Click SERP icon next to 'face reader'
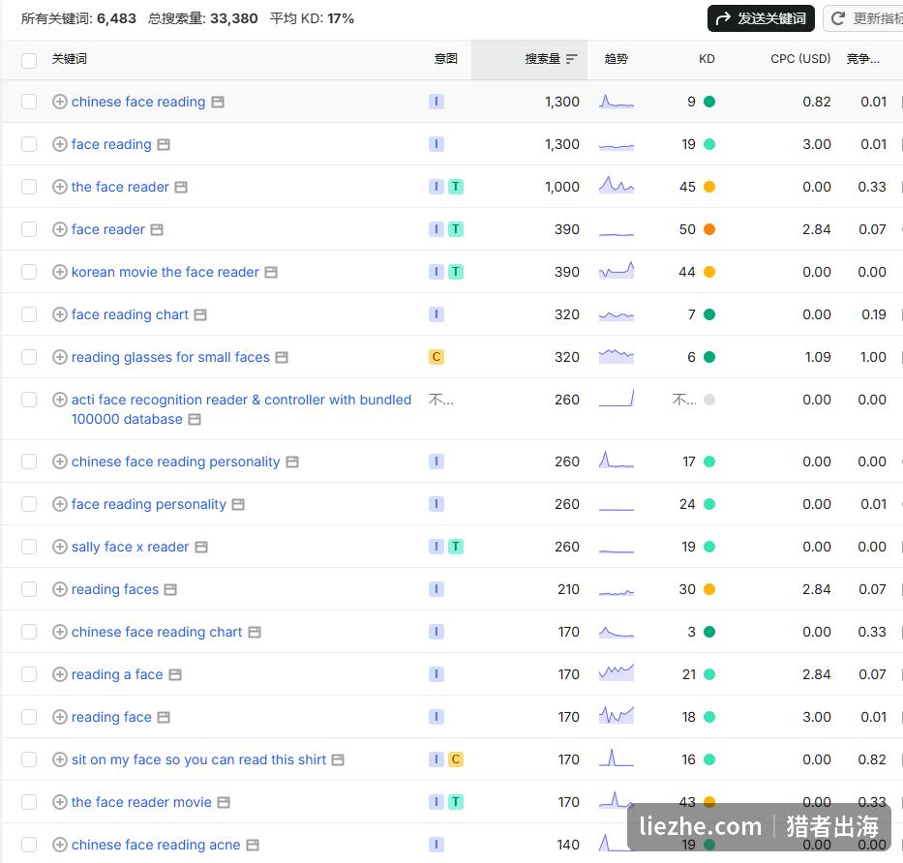Screen dimensions: 903x863 (157, 230)
